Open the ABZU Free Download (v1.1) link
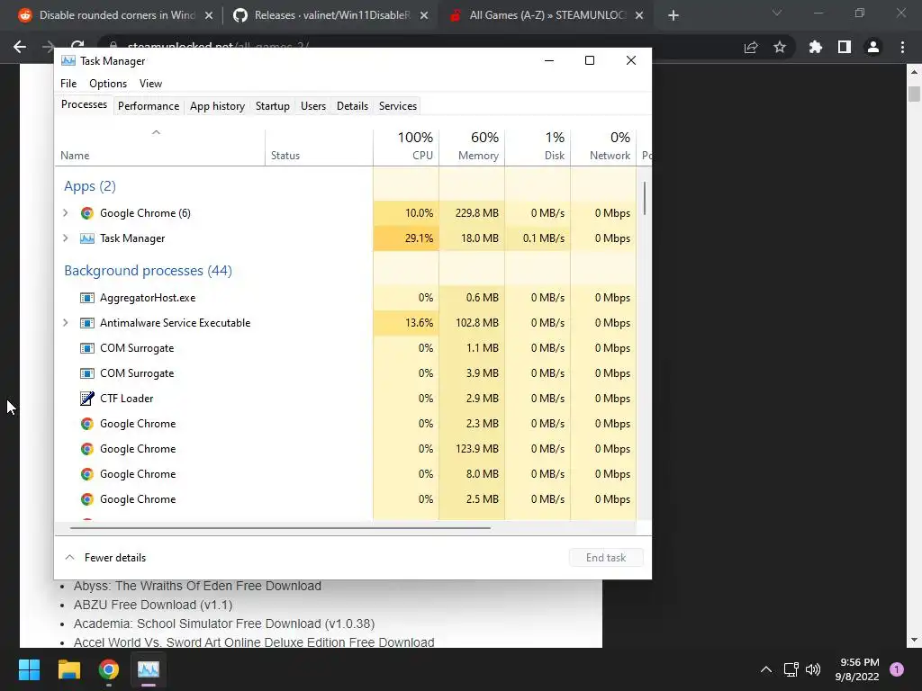The image size is (922, 691). click(x=153, y=605)
